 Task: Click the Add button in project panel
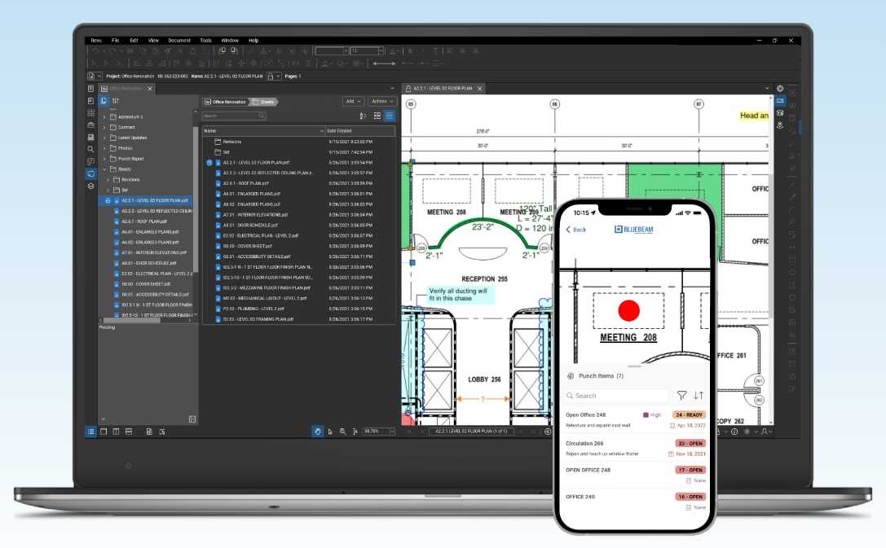[x=353, y=102]
